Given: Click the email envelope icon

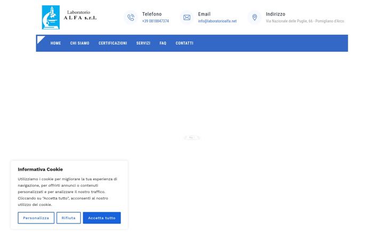Looking at the screenshot, I should pos(187,18).
